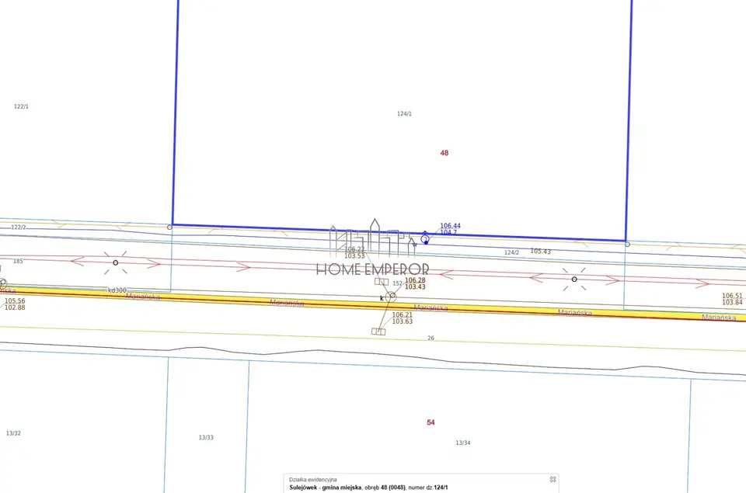Click the Działka ewidencyjna popup heading

[x=312, y=480]
